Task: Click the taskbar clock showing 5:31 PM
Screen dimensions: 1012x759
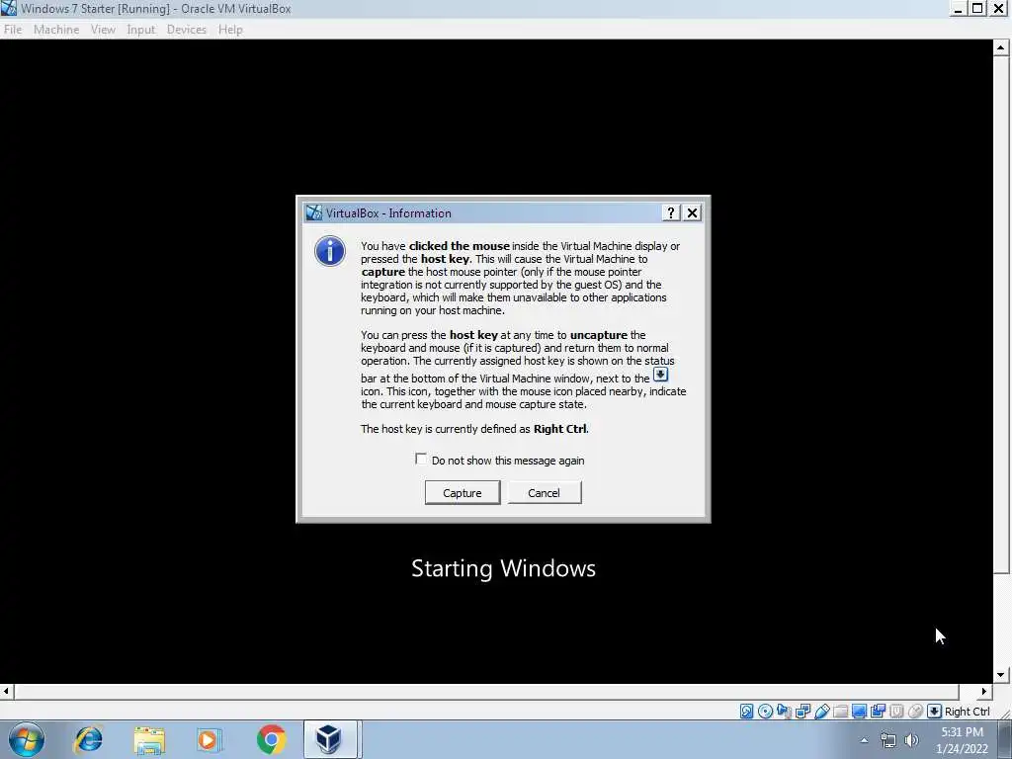Action: click(962, 740)
